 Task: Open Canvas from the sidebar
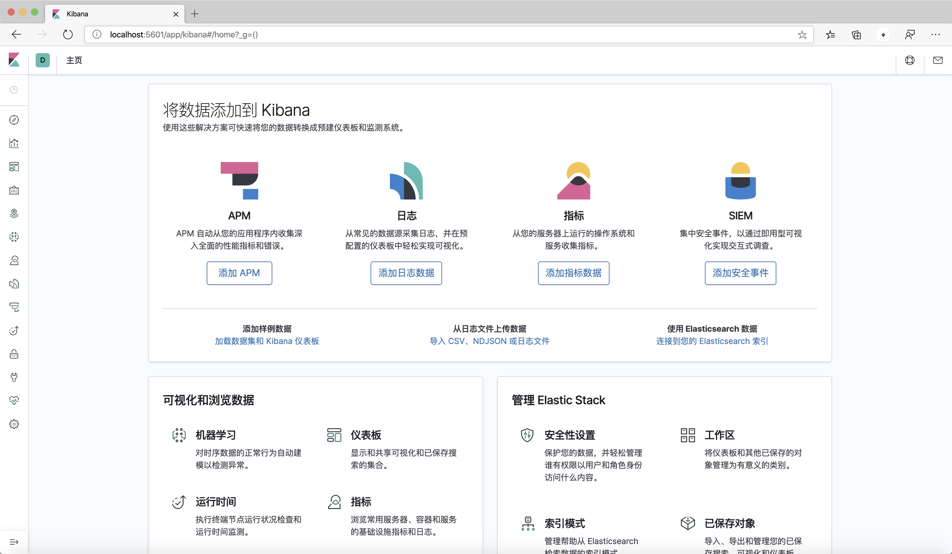(14, 190)
